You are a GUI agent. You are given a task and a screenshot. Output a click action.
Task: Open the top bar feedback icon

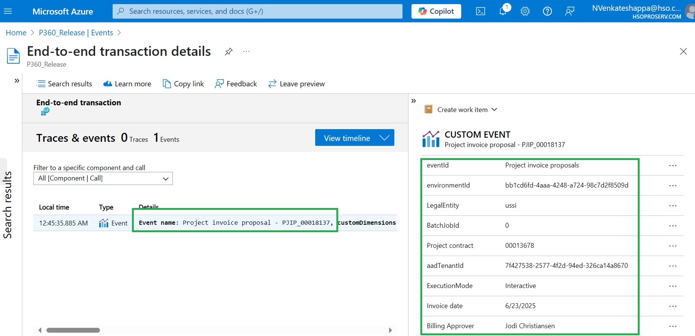[569, 11]
